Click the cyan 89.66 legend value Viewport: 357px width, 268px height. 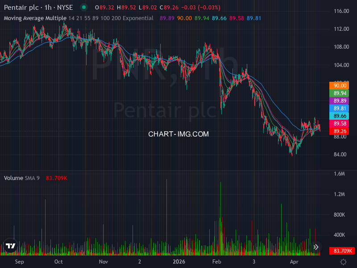pos(219,18)
